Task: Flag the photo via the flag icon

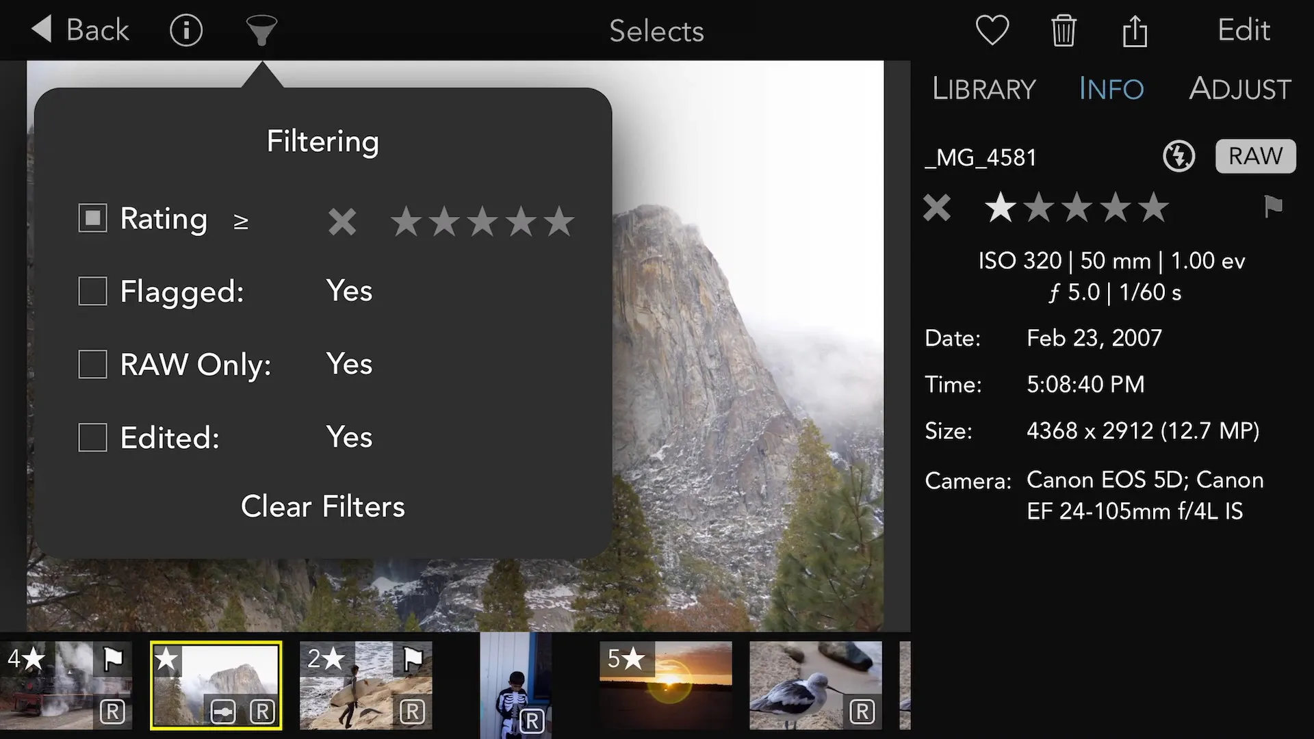Action: (1274, 207)
